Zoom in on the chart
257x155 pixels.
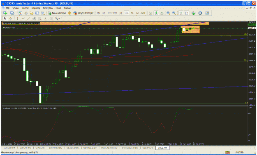pos(168,13)
